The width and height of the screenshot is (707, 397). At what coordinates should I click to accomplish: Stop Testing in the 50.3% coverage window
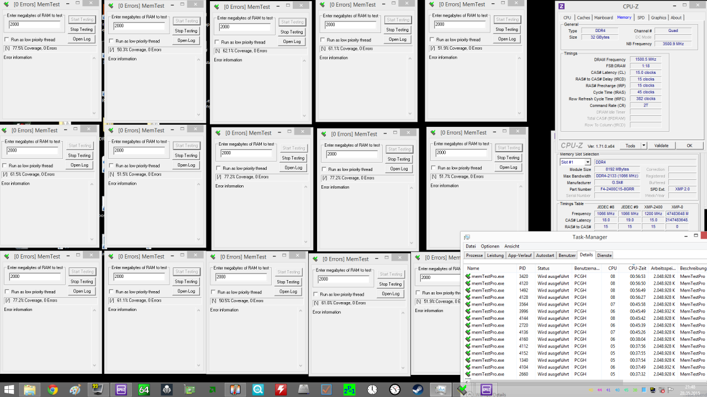pos(186,31)
